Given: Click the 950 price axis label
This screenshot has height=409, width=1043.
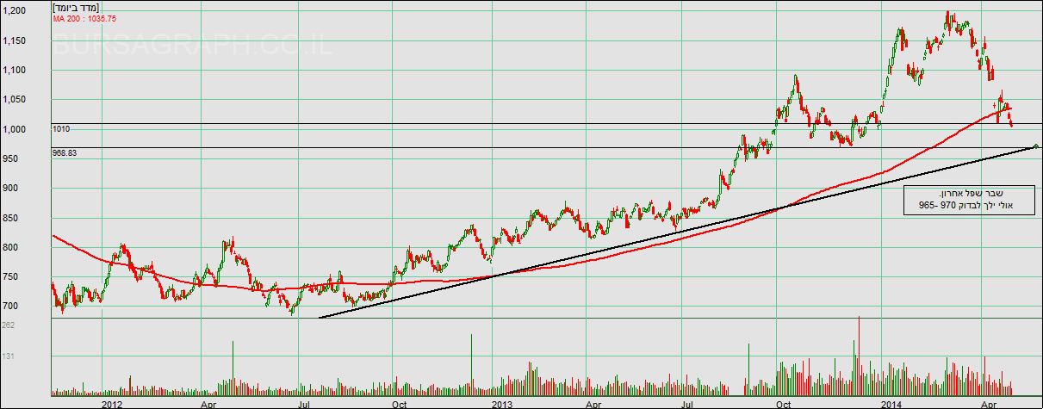Looking at the screenshot, I should (9, 158).
